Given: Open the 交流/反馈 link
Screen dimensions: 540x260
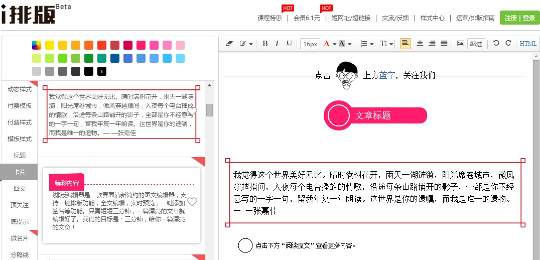Looking at the screenshot, I should (395, 18).
